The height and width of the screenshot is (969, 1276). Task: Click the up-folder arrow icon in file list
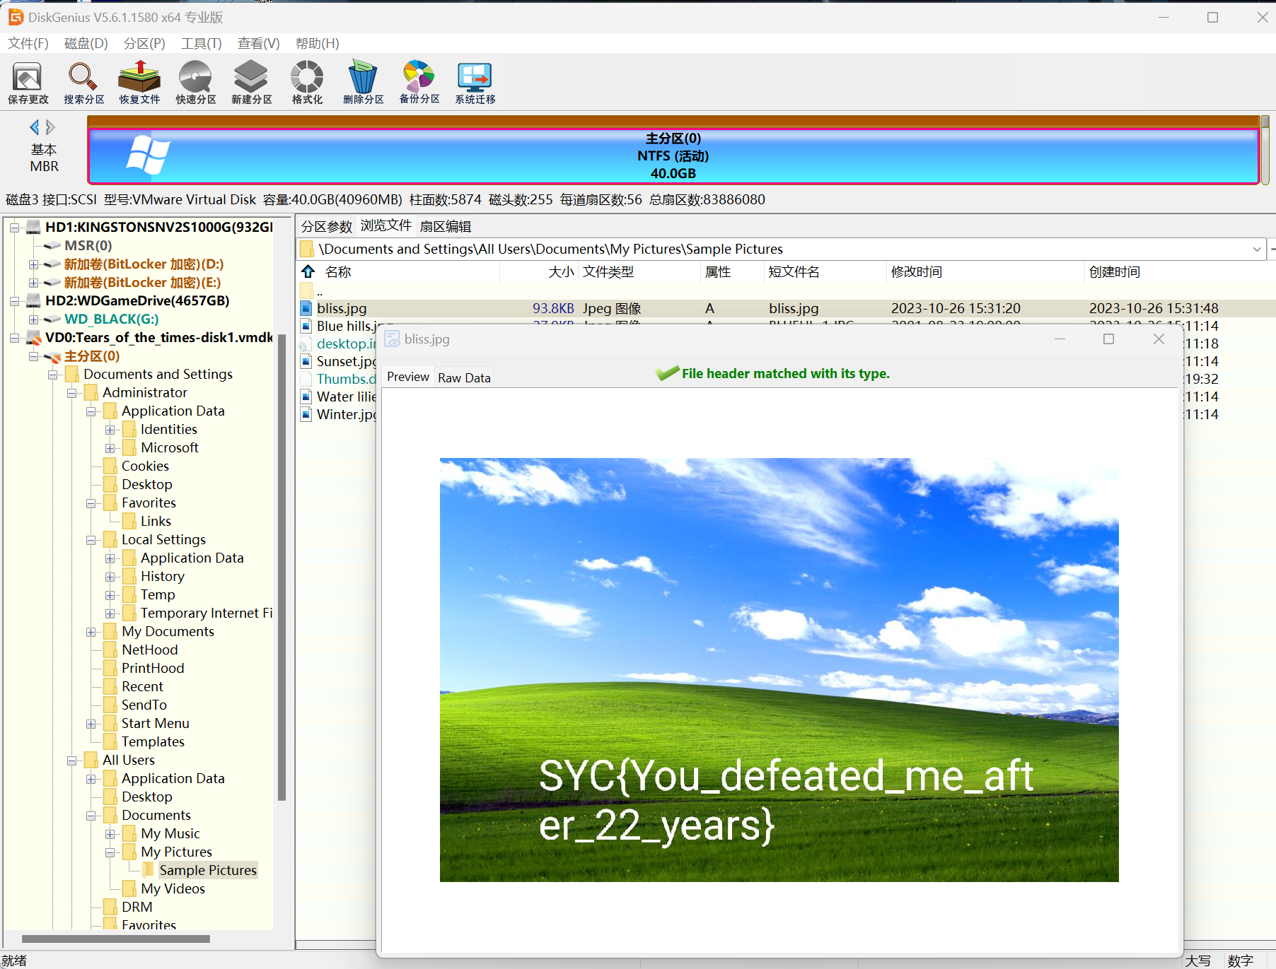click(308, 271)
